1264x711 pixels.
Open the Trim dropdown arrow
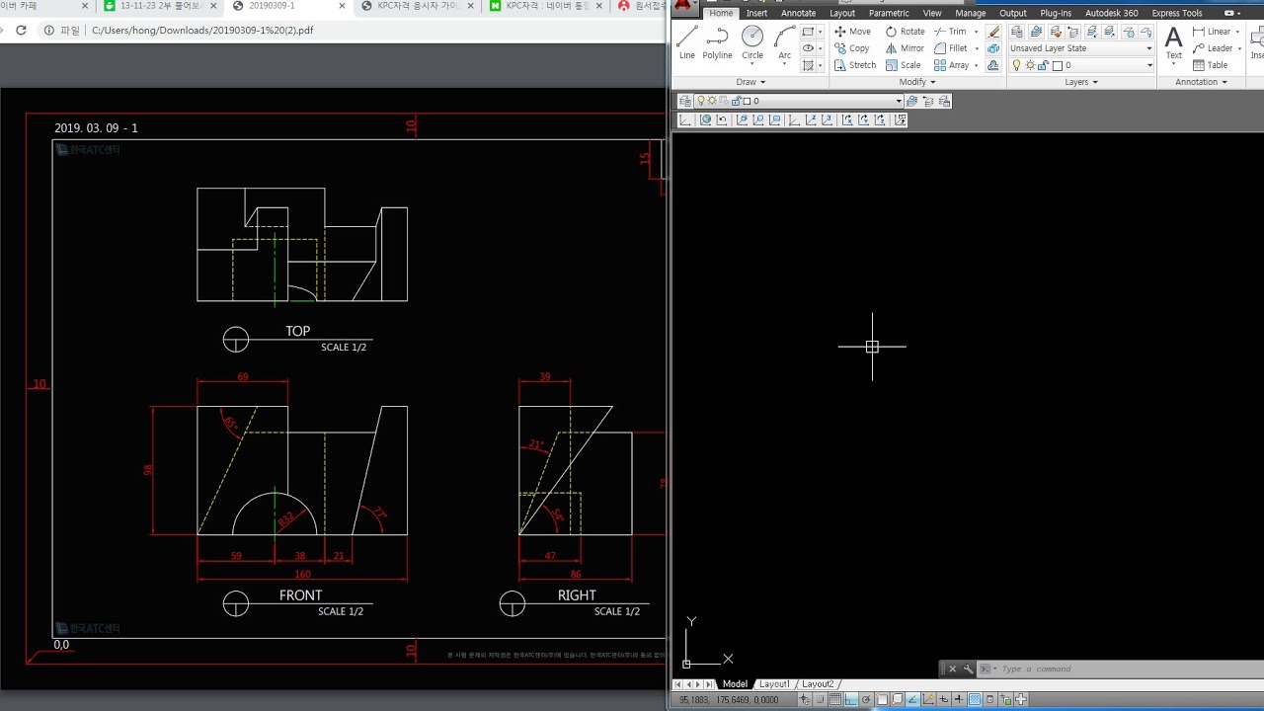point(976,32)
